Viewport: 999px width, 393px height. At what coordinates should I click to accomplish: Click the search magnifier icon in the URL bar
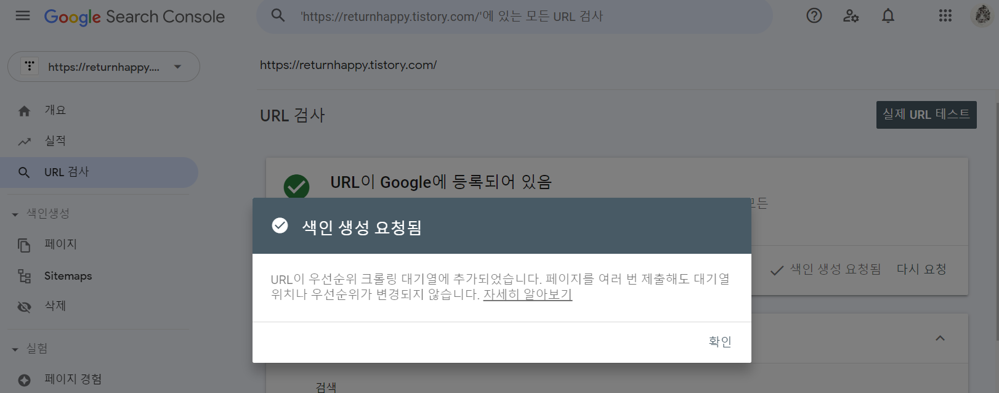[278, 16]
